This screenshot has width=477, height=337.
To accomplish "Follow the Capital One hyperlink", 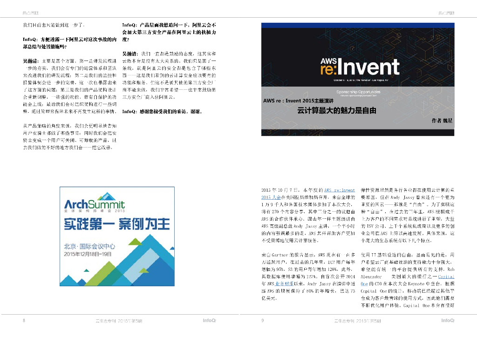I will [x=446, y=276].
